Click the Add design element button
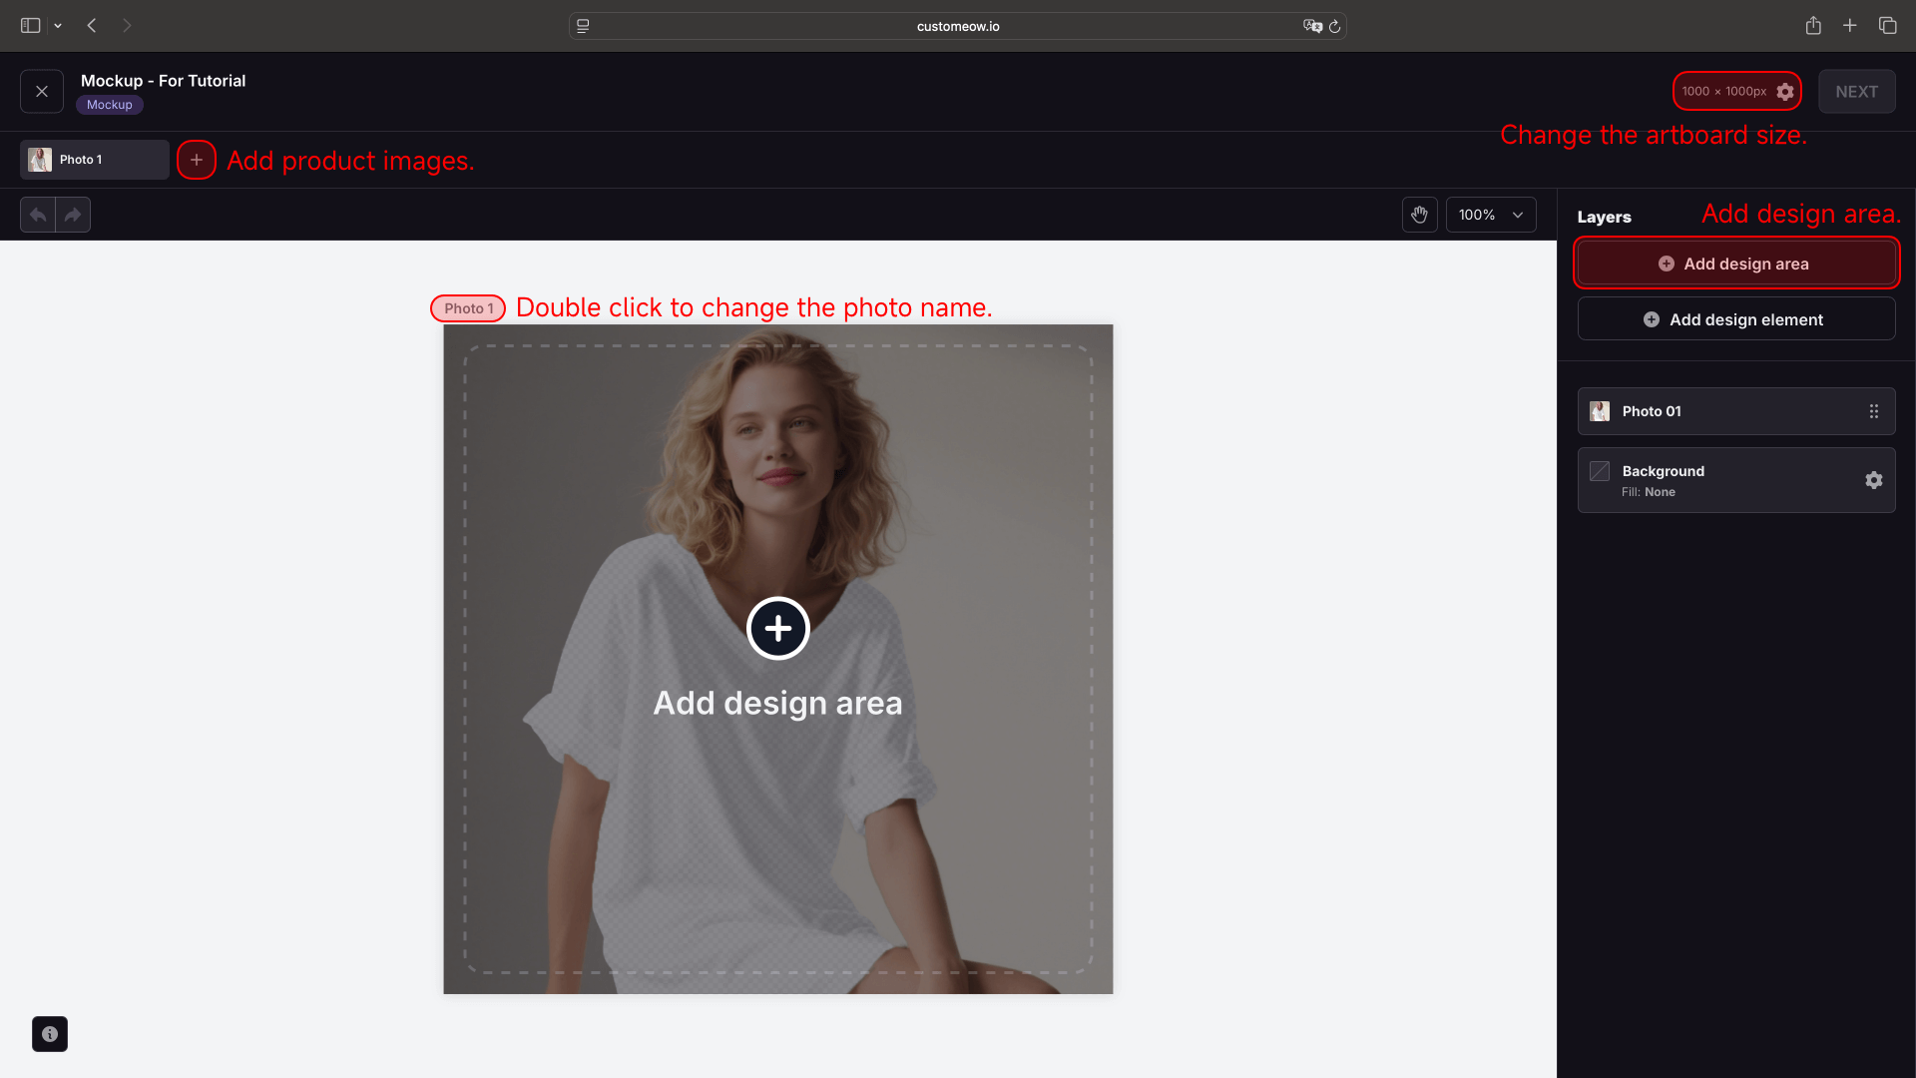The width and height of the screenshot is (1916, 1078). 1736,319
